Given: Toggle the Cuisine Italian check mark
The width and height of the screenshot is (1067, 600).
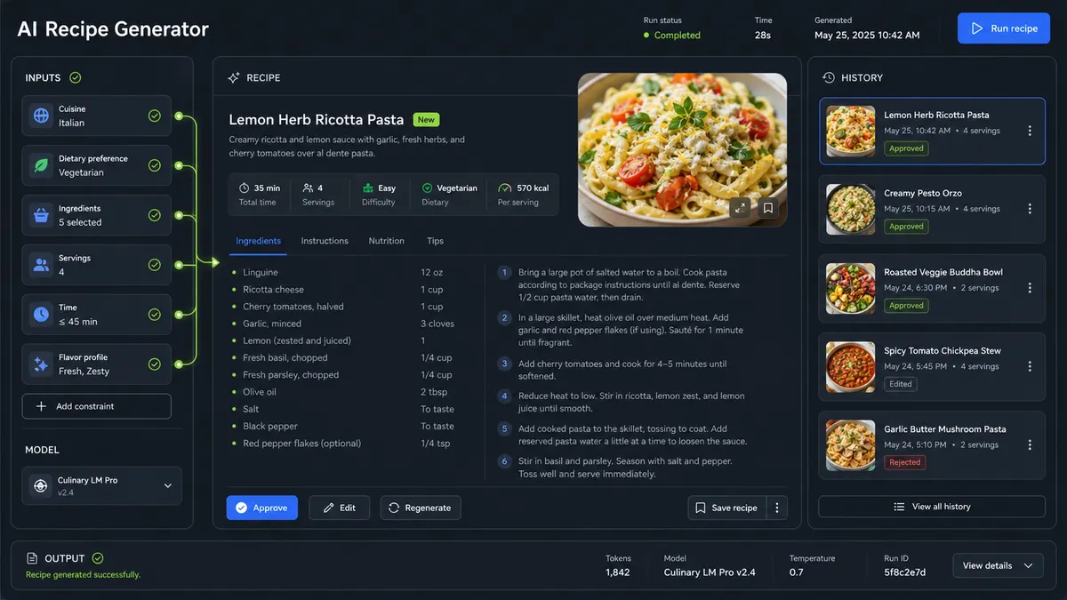Looking at the screenshot, I should pyautogui.click(x=155, y=116).
